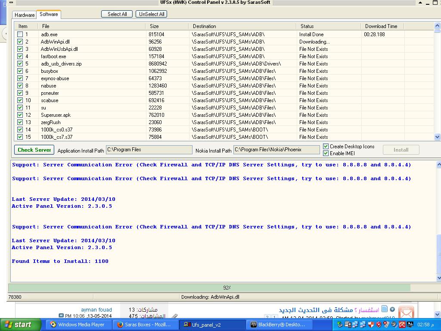
Task: Edit the Application Install Path field
Action: click(x=149, y=150)
